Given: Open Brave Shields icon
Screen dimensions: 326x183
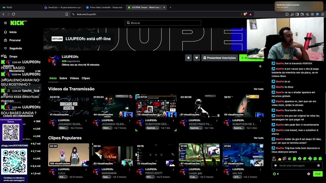Looking at the screenshot, I should tap(245, 14).
